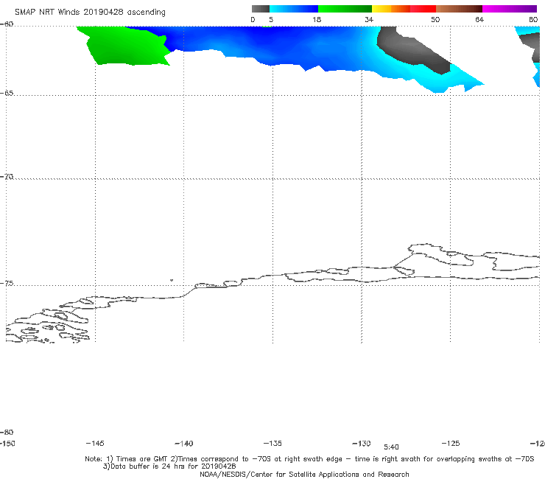
Task: Select the gray 0–5 segment of the color bar
Action: pos(260,9)
